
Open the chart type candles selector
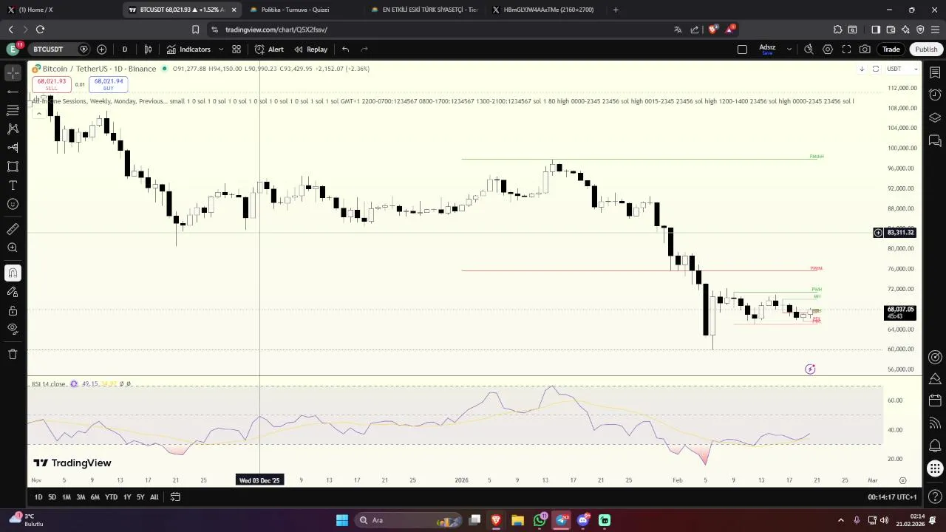(148, 50)
